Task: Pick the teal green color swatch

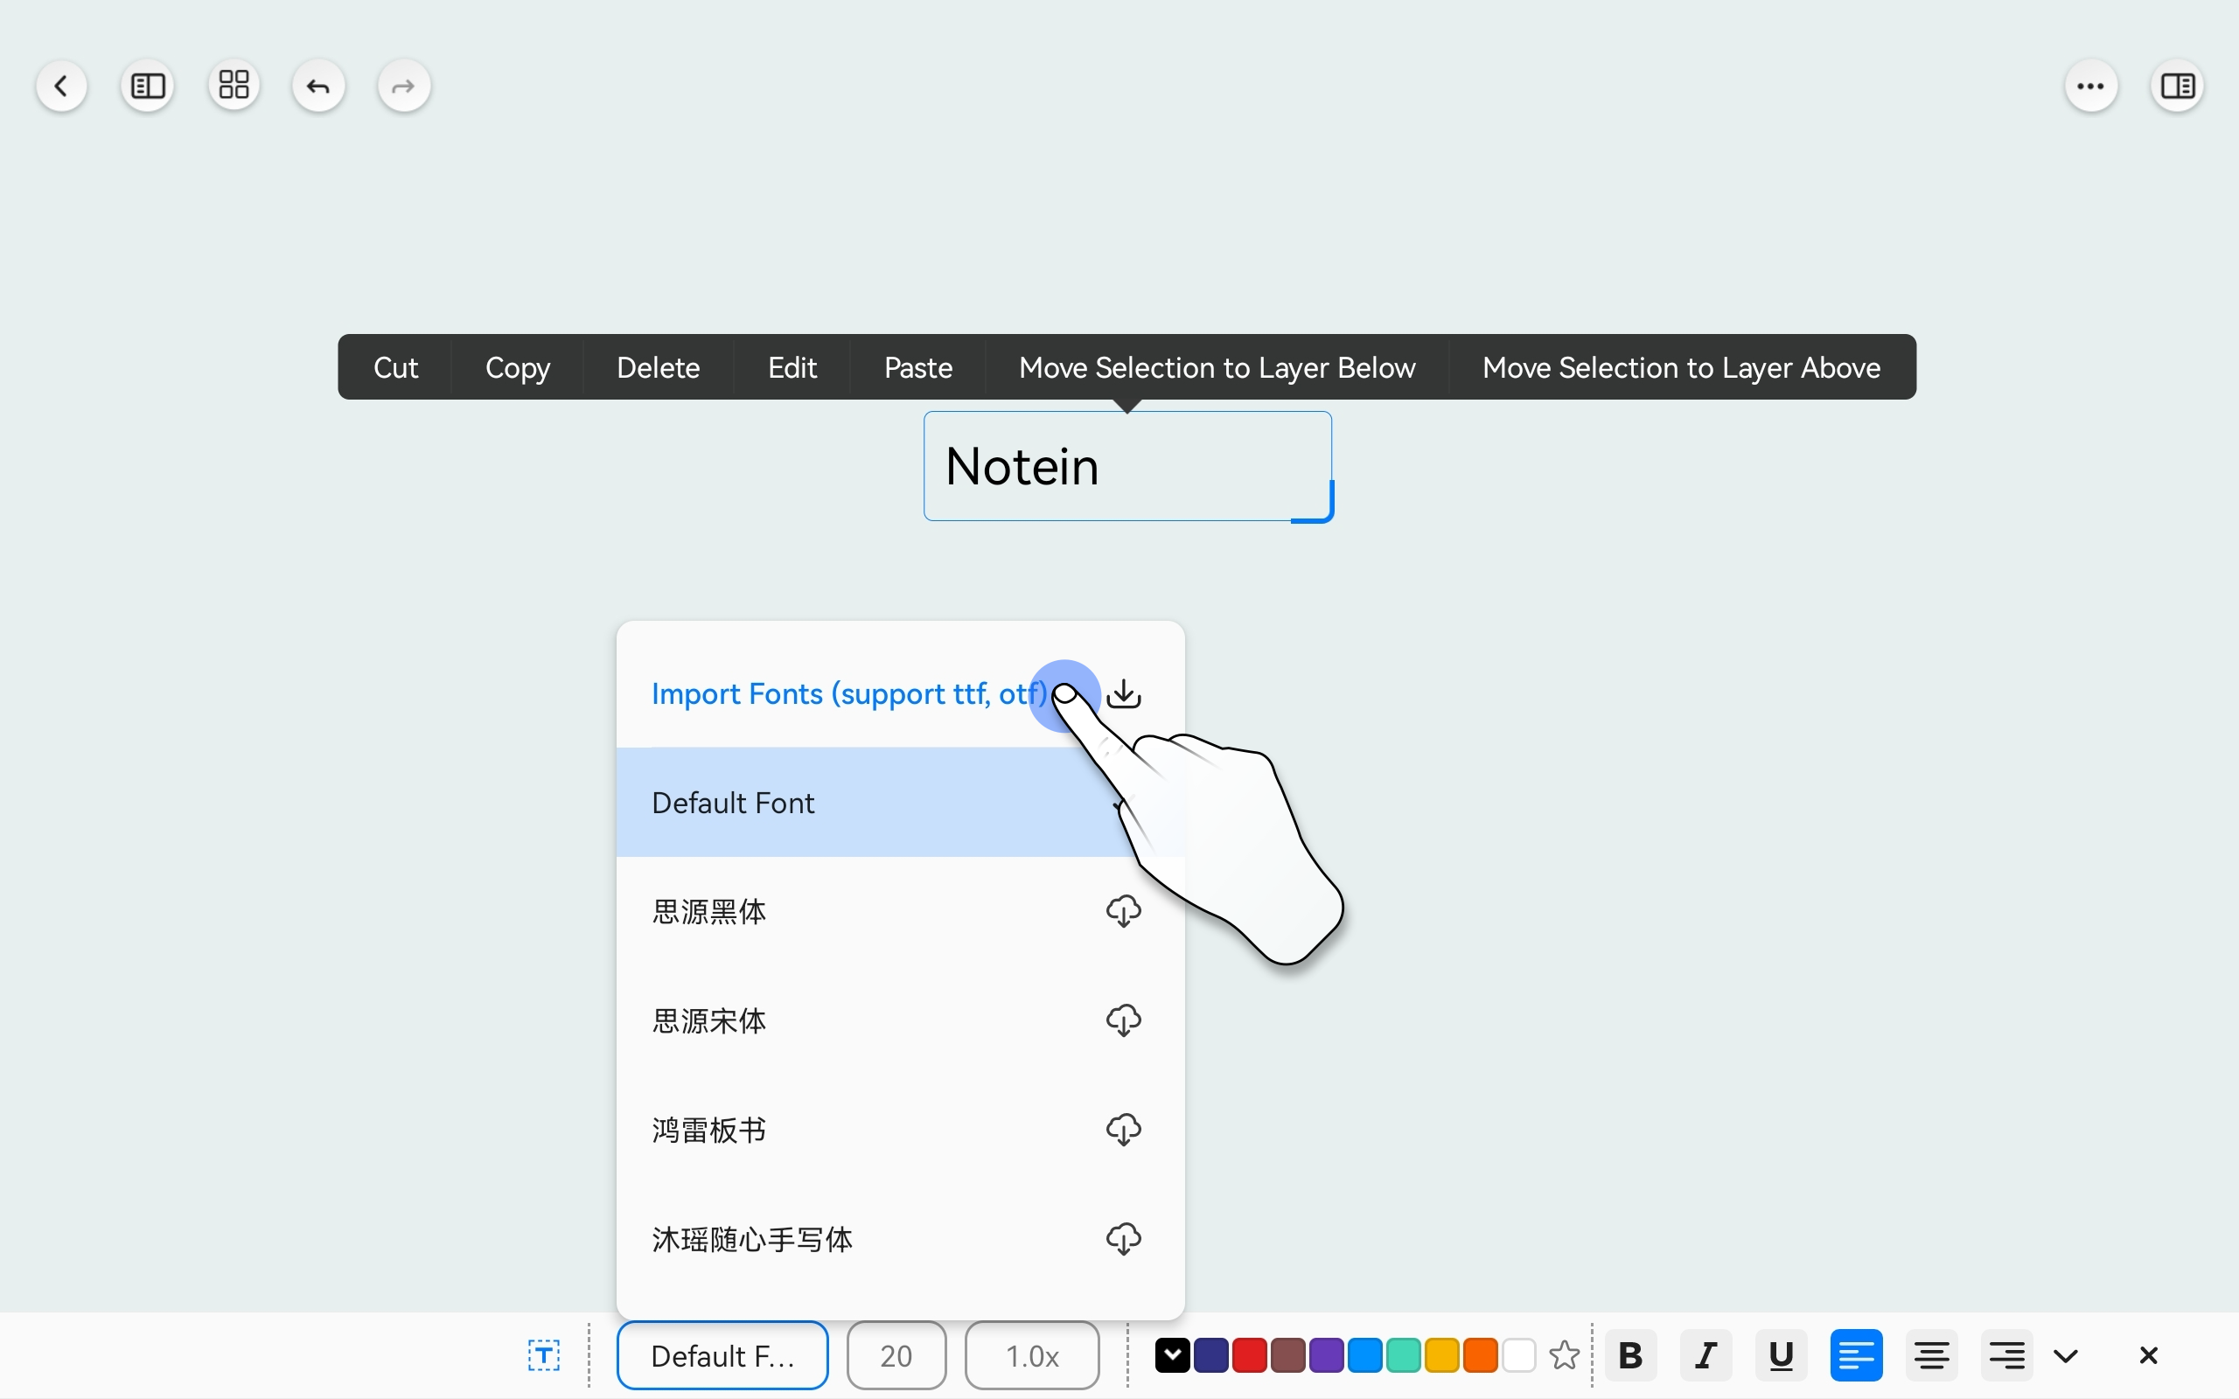Action: [1404, 1355]
